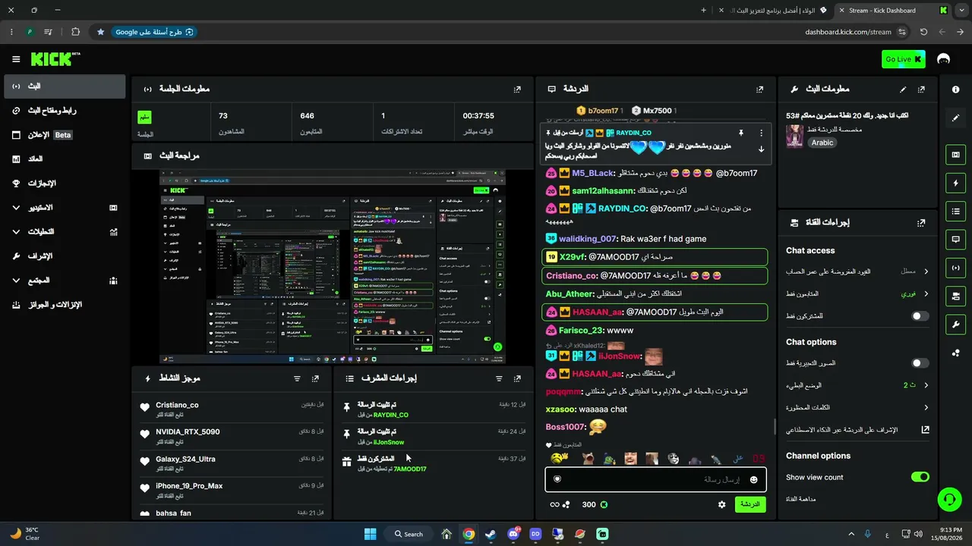Click the chat bubble icon in right rail

pyautogui.click(x=955, y=239)
